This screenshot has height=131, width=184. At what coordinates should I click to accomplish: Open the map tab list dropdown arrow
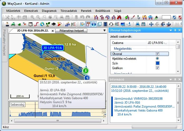(104, 31)
